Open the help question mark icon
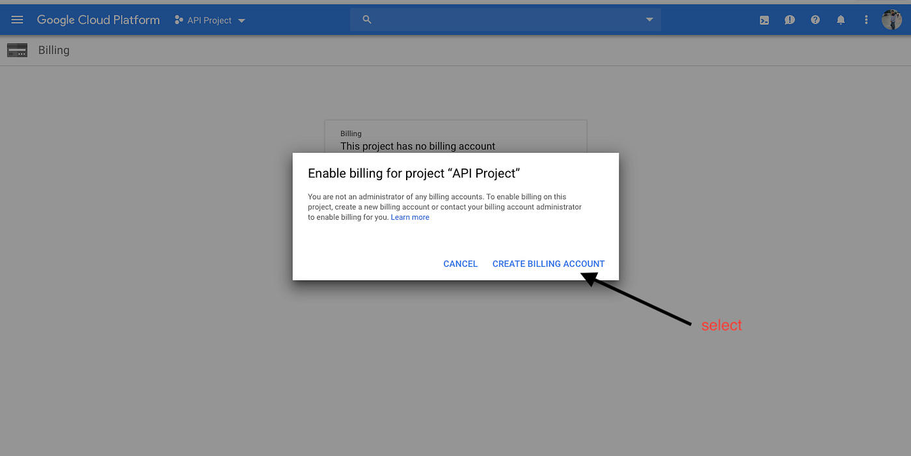 (815, 20)
